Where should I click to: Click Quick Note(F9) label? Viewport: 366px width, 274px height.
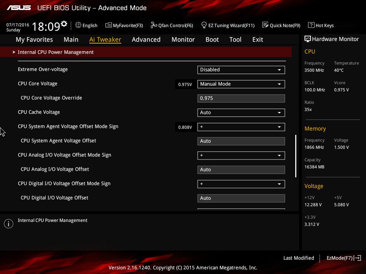tap(285, 25)
